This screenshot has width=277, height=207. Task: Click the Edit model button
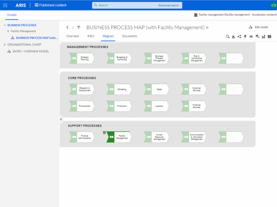(x=259, y=27)
